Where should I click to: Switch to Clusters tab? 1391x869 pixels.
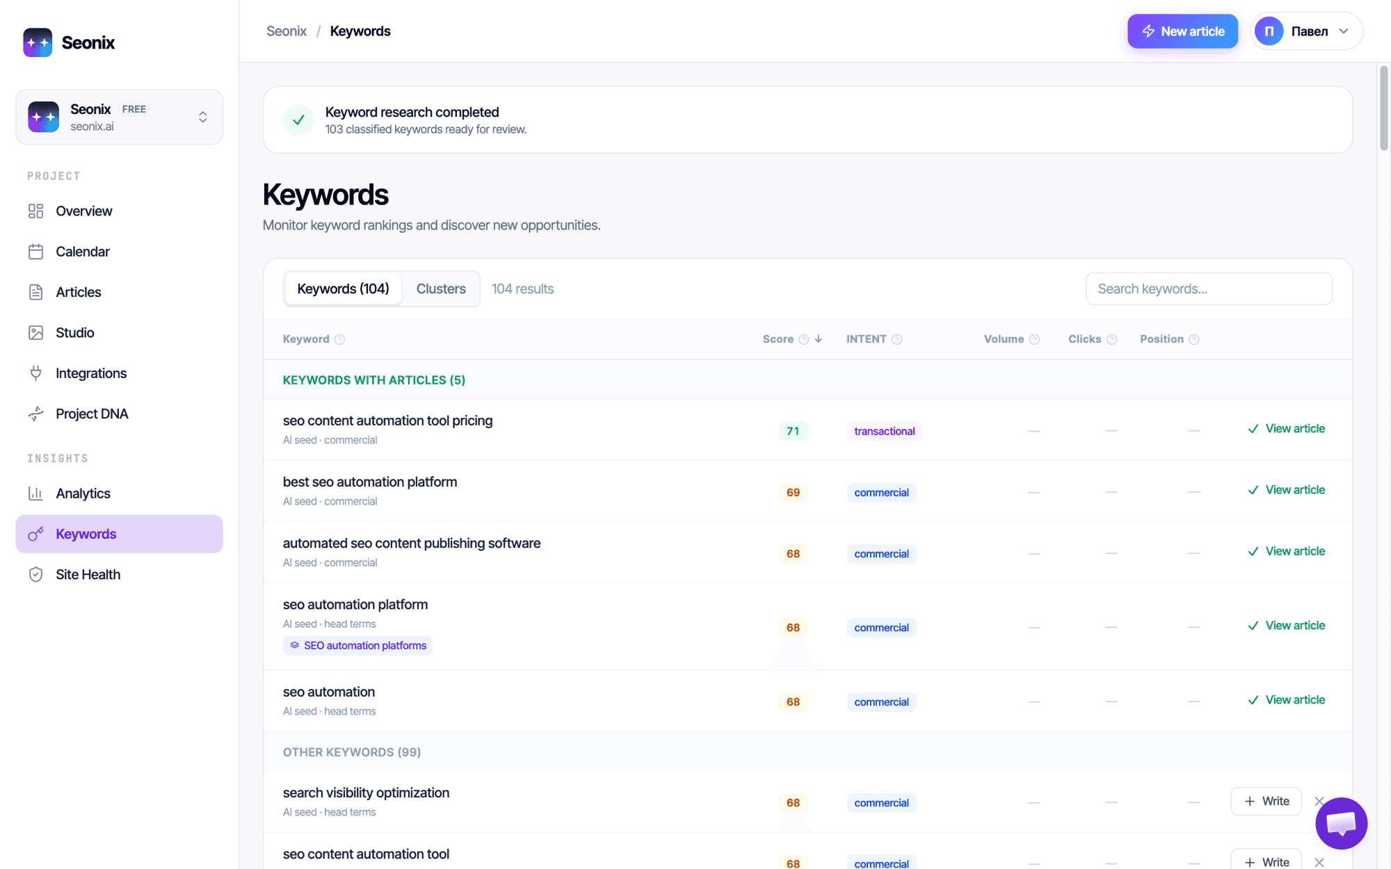[441, 289]
